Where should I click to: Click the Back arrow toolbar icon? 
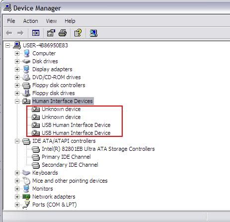tap(9, 33)
